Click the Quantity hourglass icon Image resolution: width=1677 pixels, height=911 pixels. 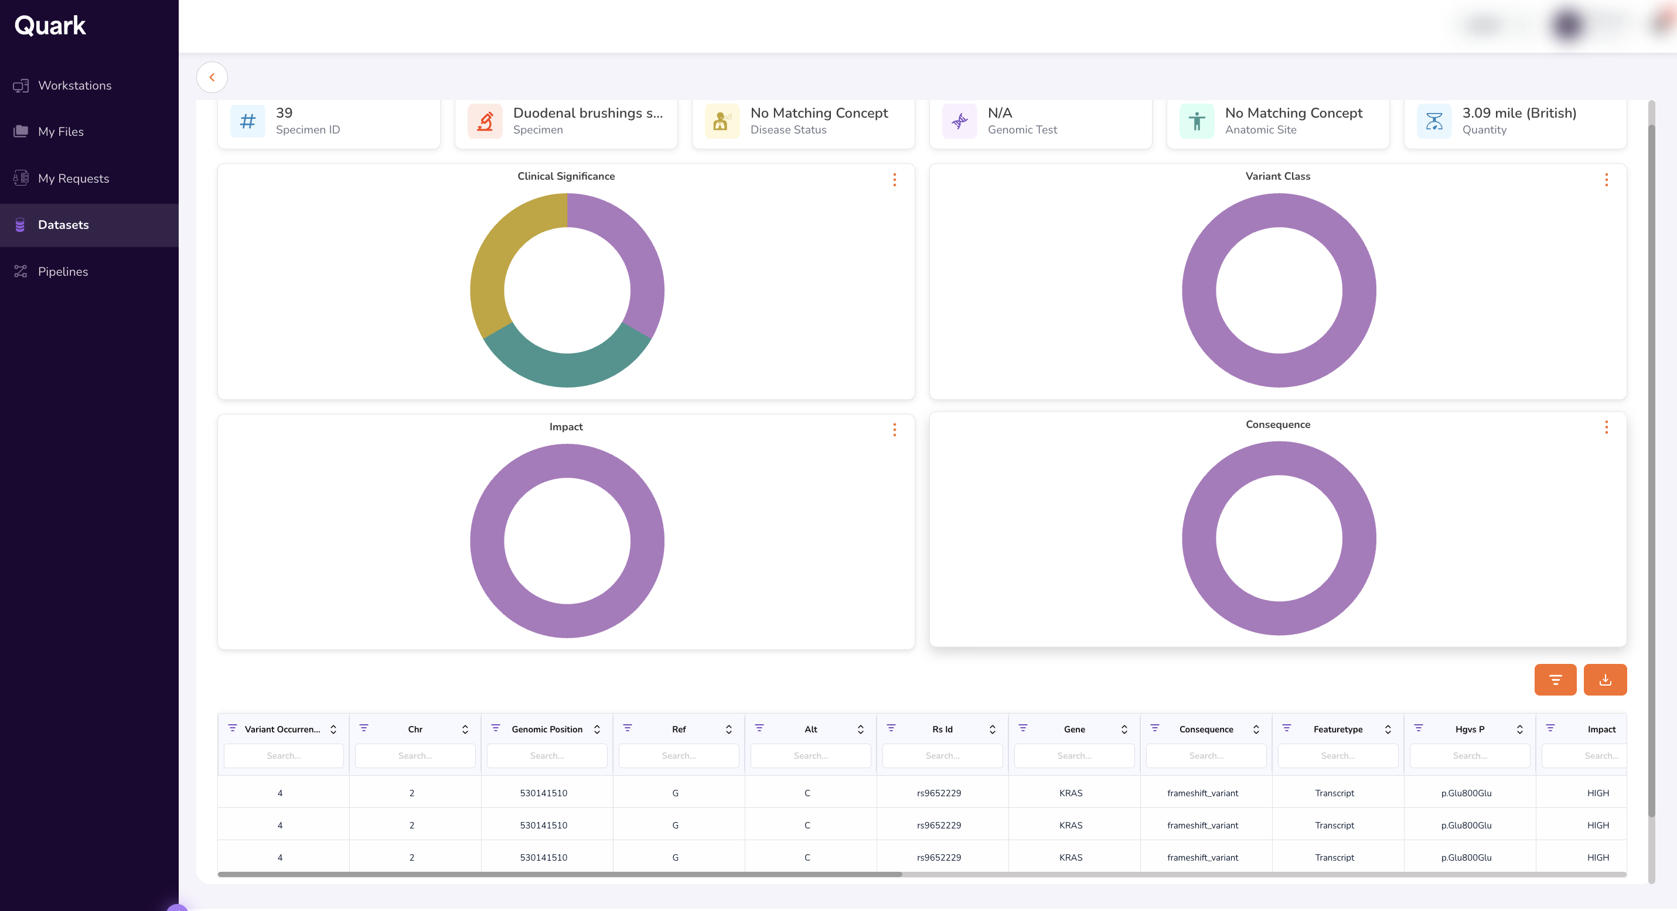tap(1434, 121)
